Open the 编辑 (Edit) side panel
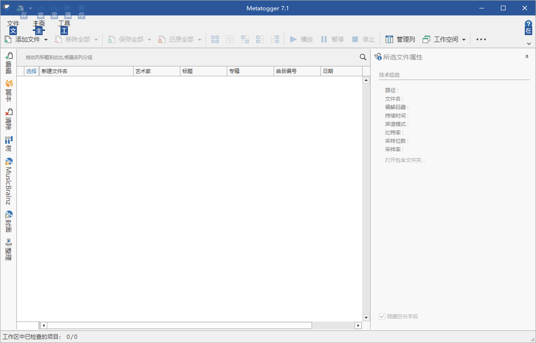This screenshot has width=536, height=343. tap(8, 63)
